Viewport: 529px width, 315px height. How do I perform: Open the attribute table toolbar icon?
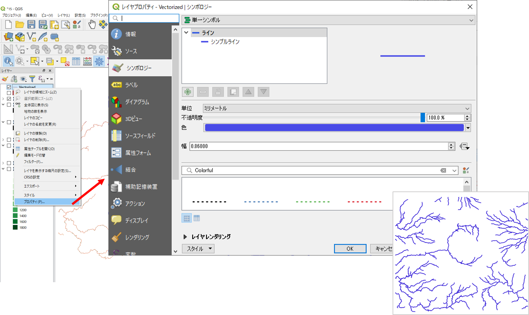76,61
